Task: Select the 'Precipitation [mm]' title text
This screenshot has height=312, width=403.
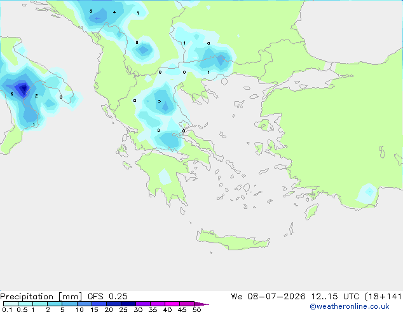Action: coord(41,297)
